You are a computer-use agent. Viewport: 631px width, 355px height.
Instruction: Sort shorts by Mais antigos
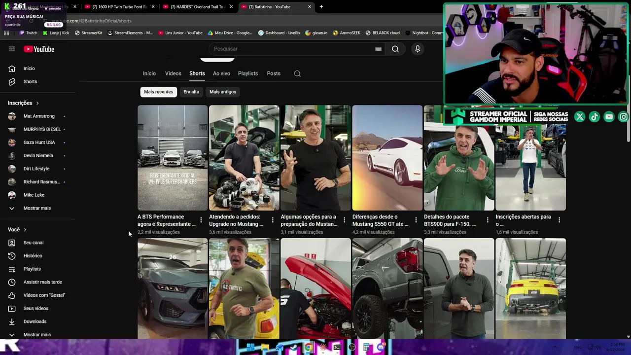click(223, 92)
